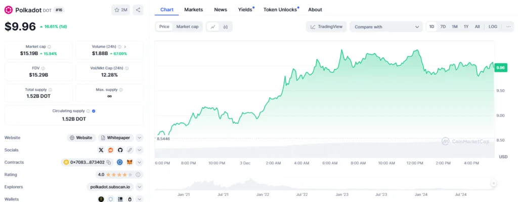Click the $9.96 price text
This screenshot has height=202, width=518.
[x=20, y=26]
